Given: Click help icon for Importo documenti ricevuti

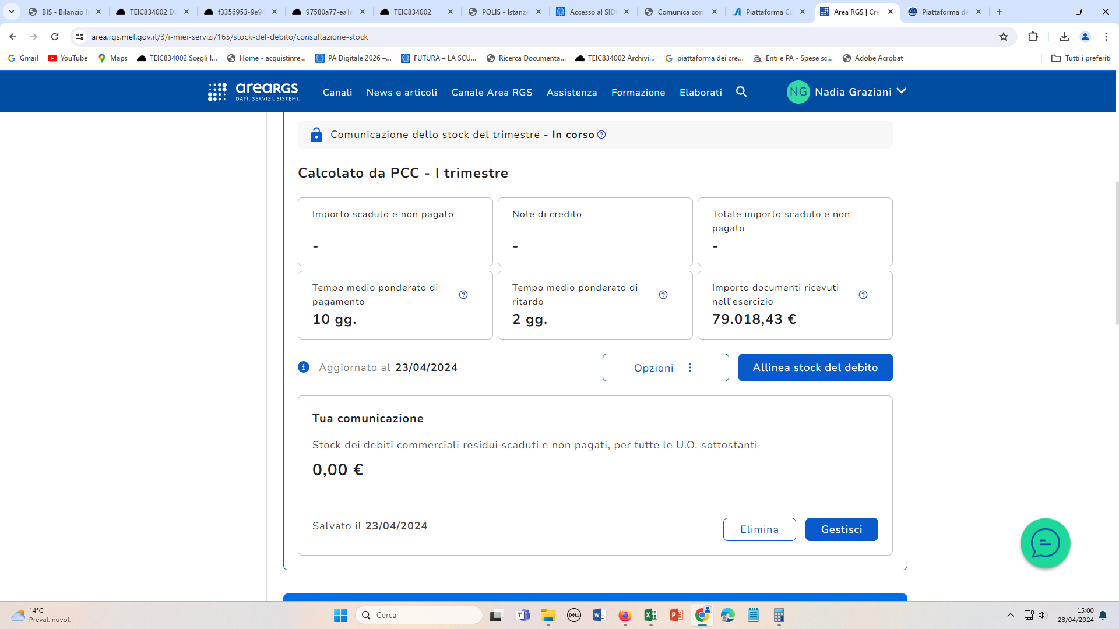Looking at the screenshot, I should (x=863, y=295).
